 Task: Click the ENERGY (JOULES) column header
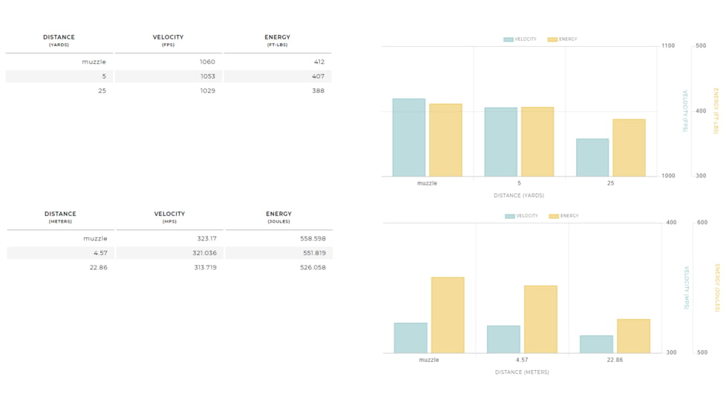[x=278, y=217]
